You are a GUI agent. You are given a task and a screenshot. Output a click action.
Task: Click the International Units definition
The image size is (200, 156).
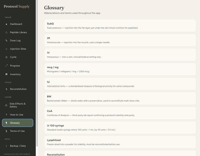point(91,86)
